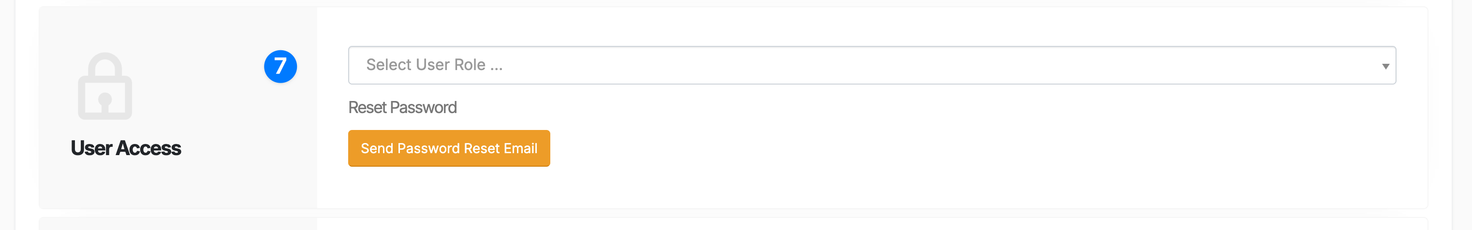Viewport: 1472px width, 230px height.
Task: Click the 'Select User Role ...' placeholder text
Action: point(434,65)
